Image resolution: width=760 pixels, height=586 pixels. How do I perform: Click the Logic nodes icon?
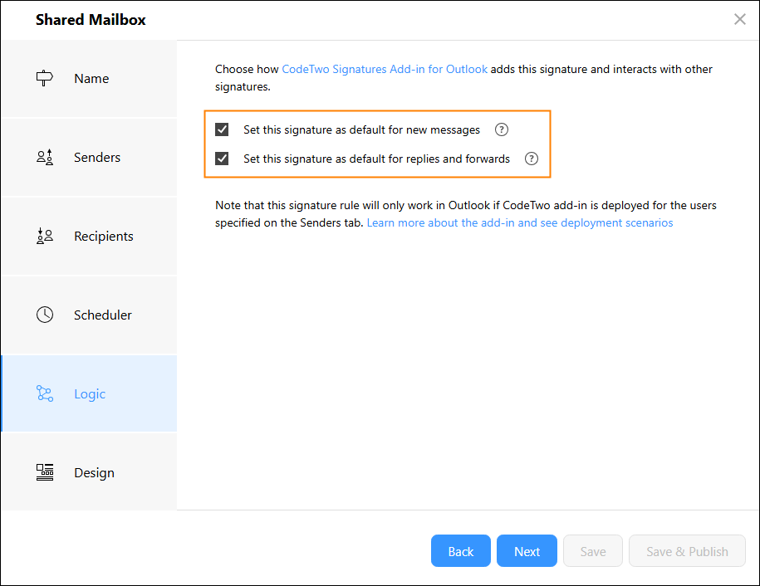tap(45, 393)
